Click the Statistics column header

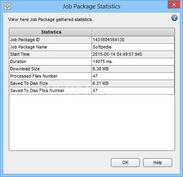[51, 32]
